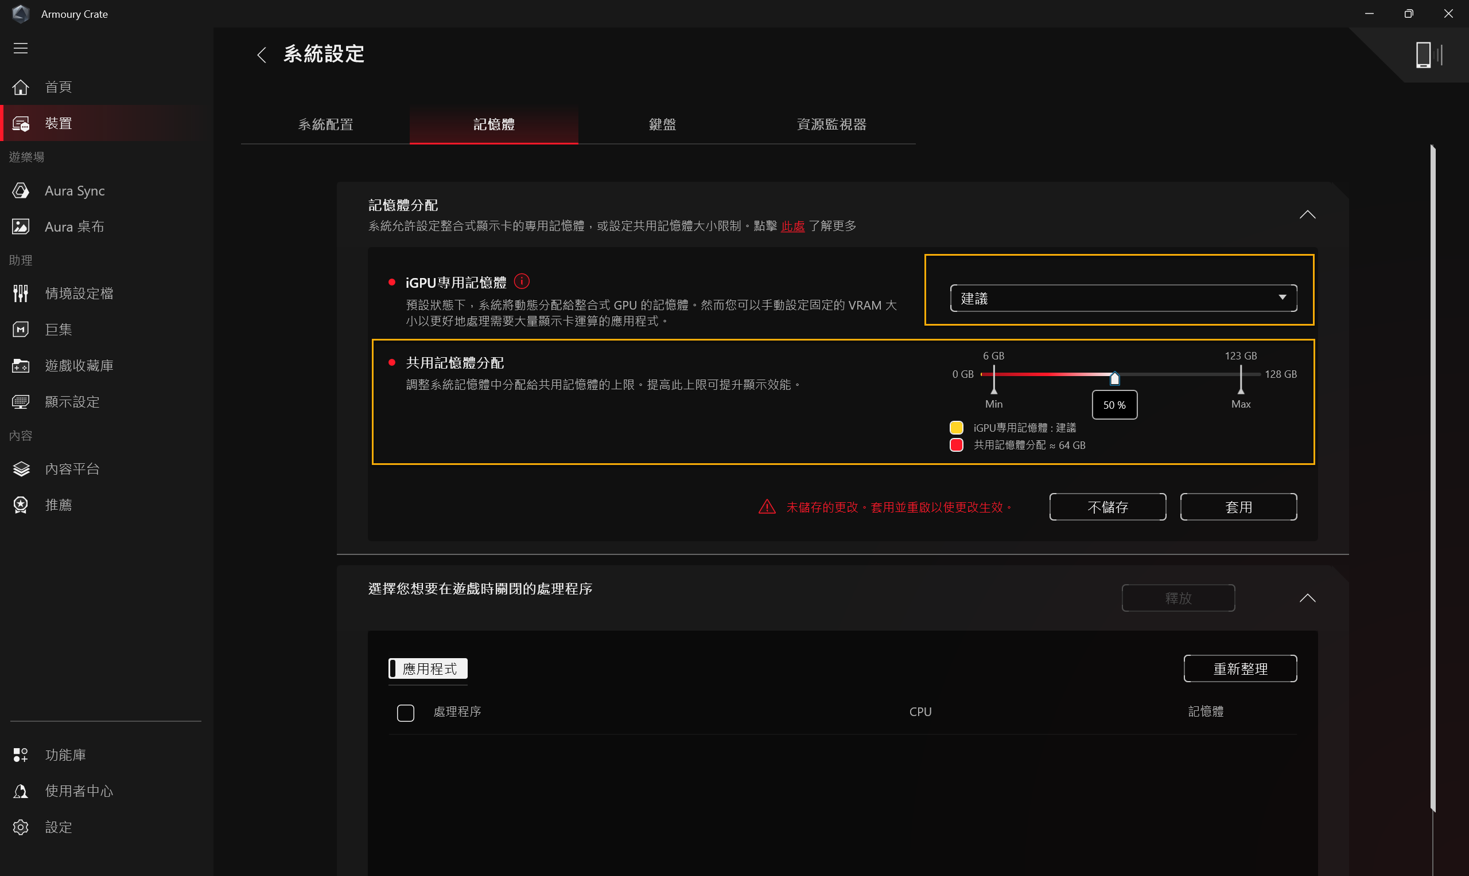Switch to the 系統配置 tab

325,124
